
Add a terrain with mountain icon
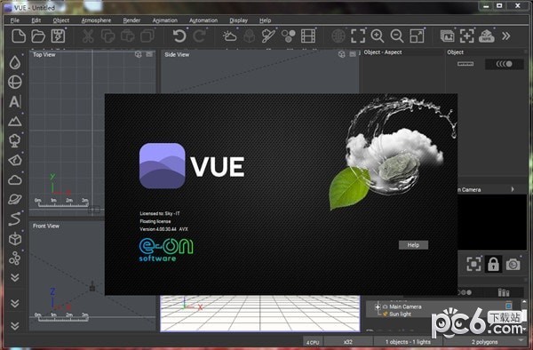[14, 122]
